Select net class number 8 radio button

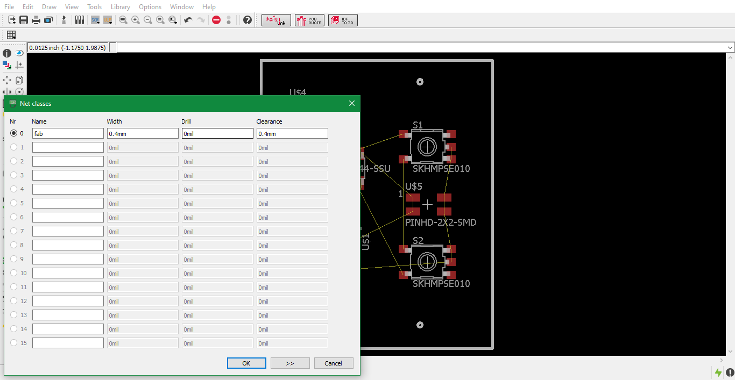point(13,245)
